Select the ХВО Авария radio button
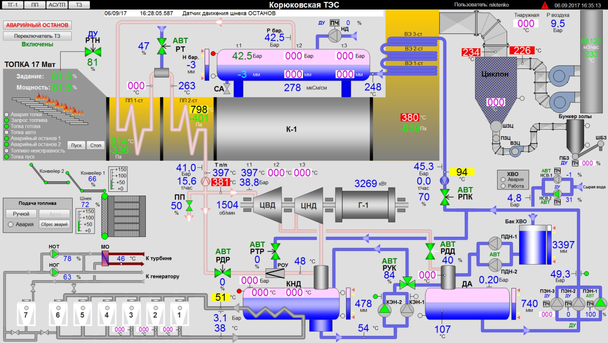This screenshot has width=608, height=343. 503,180
